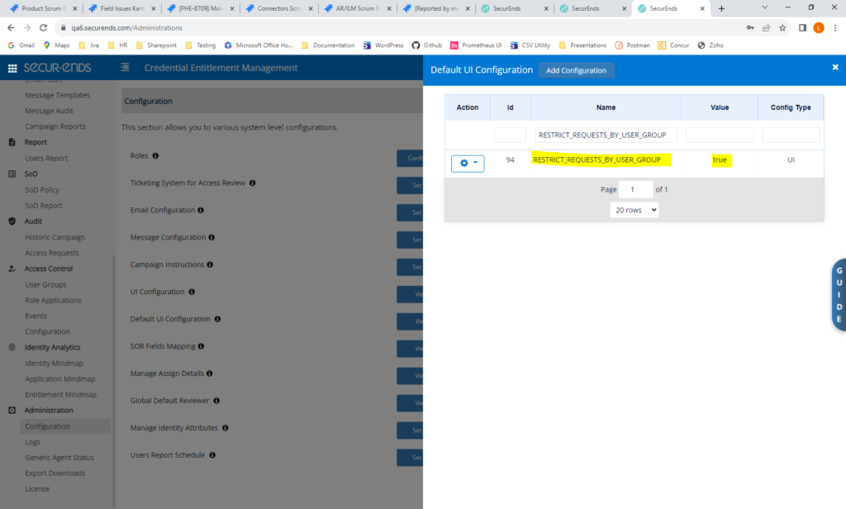This screenshot has width=846, height=509.
Task: Open Users Report in sidebar
Action: coord(46,158)
